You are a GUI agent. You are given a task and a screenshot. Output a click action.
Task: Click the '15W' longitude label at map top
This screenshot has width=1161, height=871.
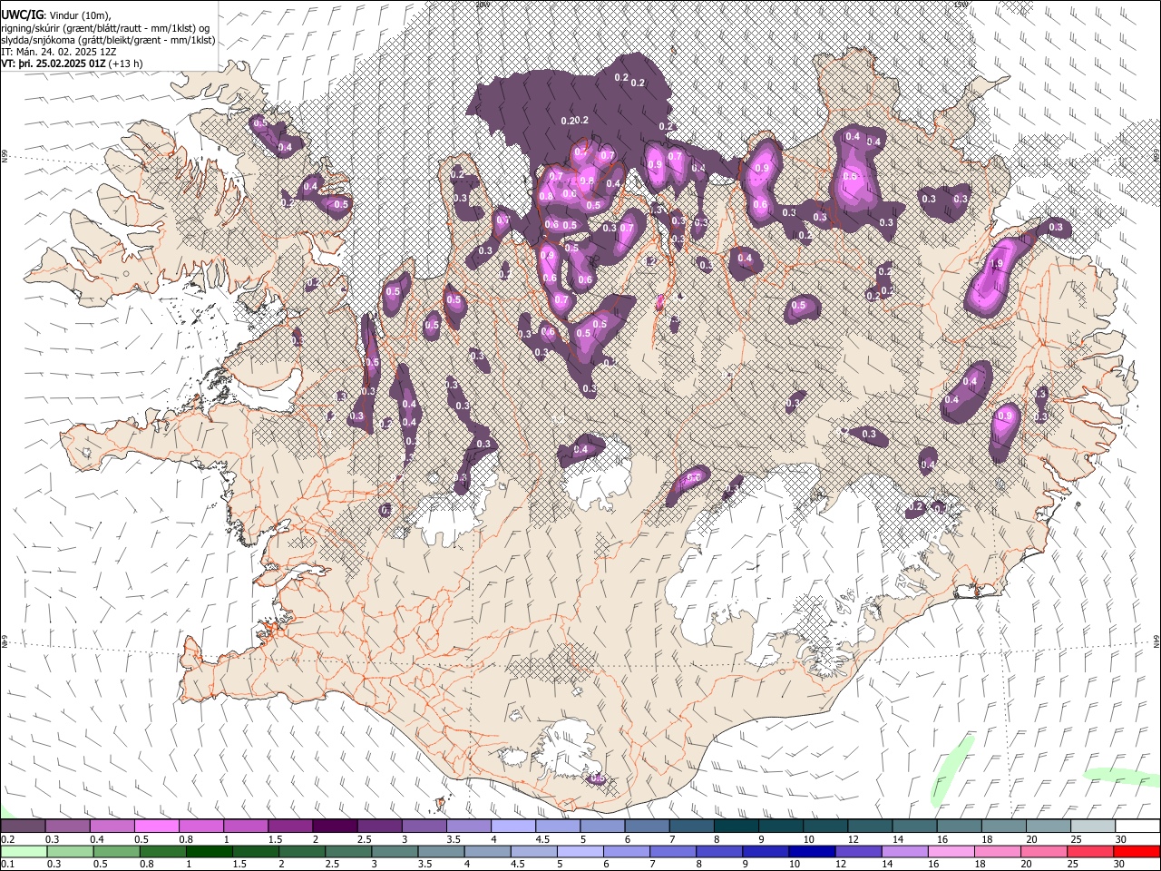[x=961, y=5]
